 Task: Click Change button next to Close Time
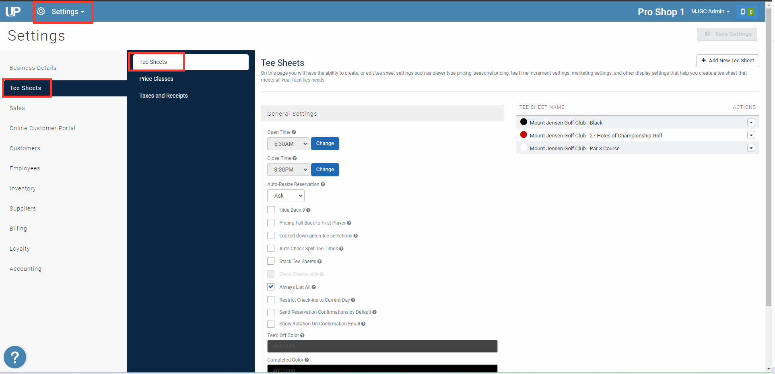pos(325,170)
